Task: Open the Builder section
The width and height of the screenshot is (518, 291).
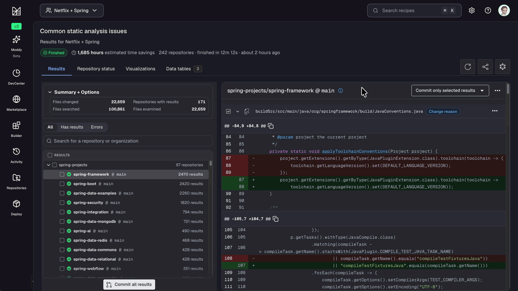Action: coord(16,129)
